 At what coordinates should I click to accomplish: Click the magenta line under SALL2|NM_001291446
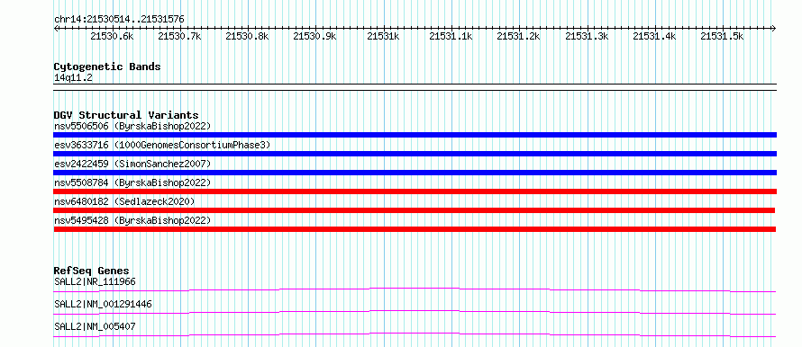[x=415, y=312]
